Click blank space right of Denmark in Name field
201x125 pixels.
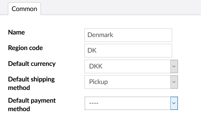tap(142, 35)
